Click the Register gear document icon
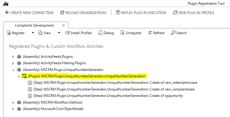This screenshot has height=117, width=230. [9, 33]
